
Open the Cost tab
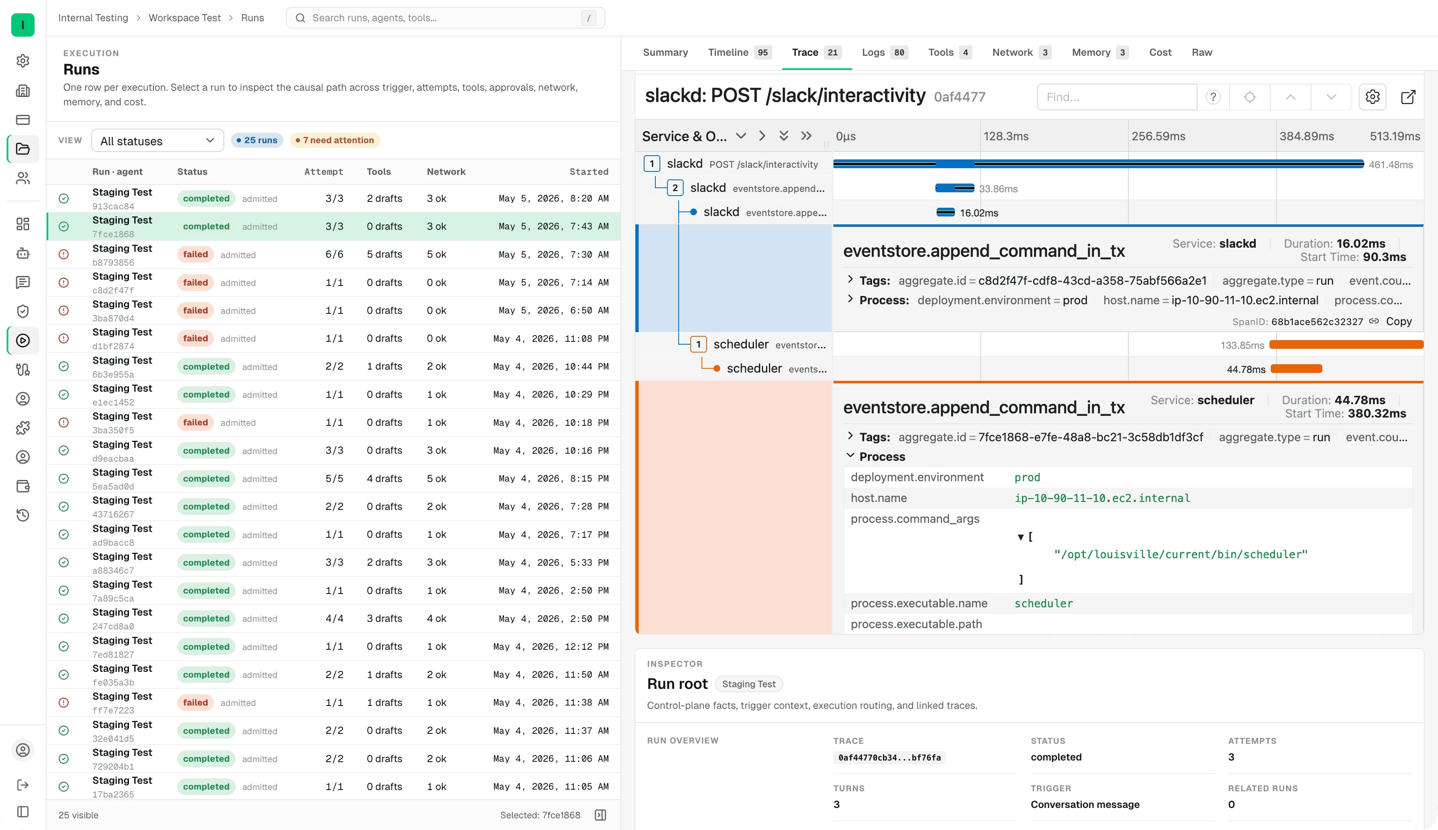[x=1160, y=52]
